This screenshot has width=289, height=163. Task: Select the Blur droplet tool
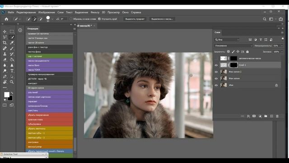pos(5,65)
